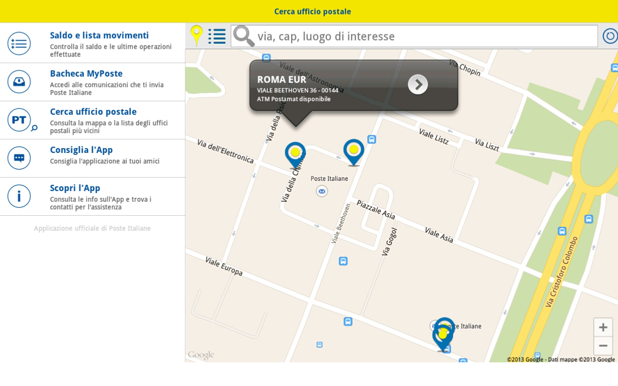Click the bus stop icon below Piazzale Asia
This screenshot has height=386, width=618.
[x=343, y=261]
